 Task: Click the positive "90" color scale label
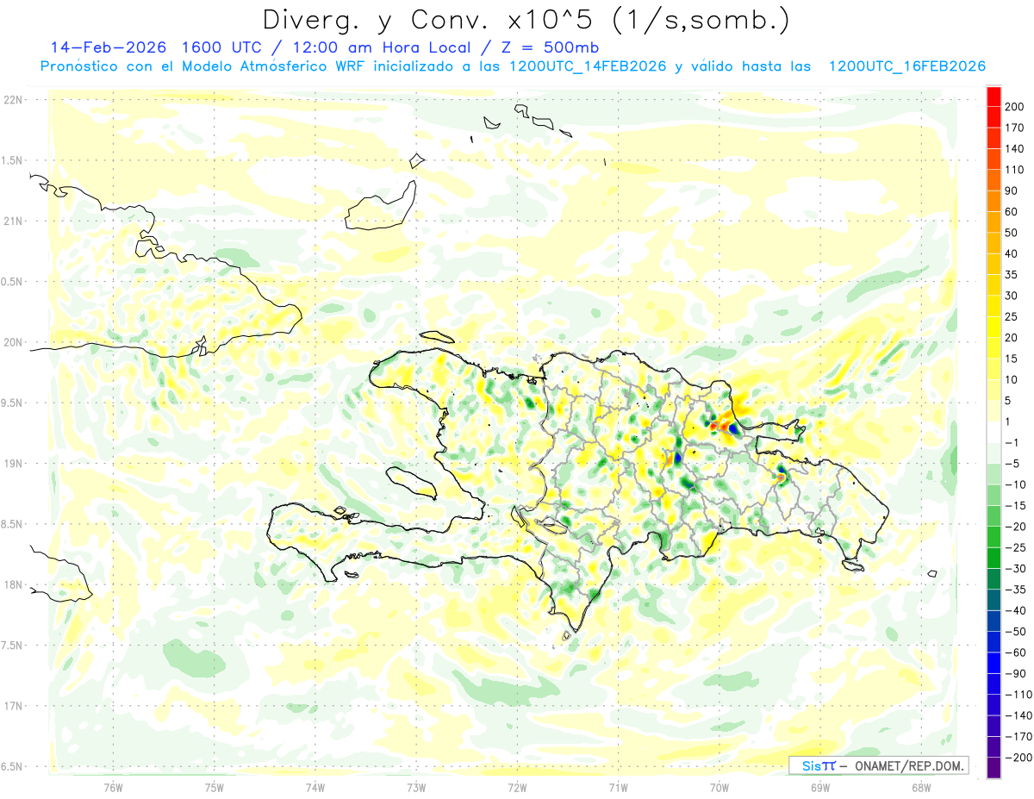[x=1011, y=190]
